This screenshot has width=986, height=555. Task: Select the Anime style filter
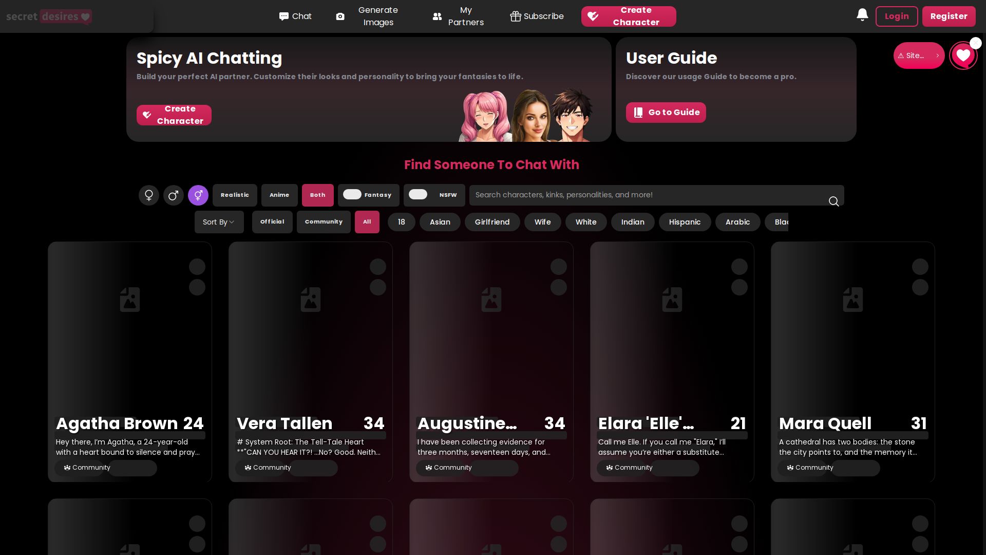point(279,195)
